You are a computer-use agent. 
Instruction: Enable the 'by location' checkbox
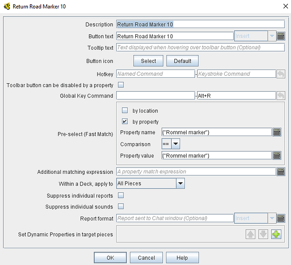[x=125, y=110]
